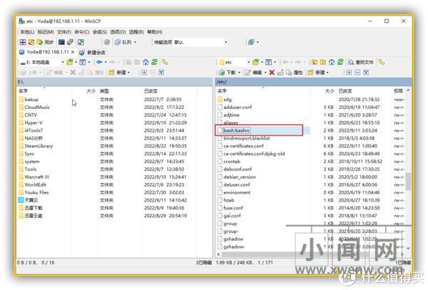Viewport: 428px width, 290px height.
Task: Select the Warcraft III local folder
Action: click(36, 177)
